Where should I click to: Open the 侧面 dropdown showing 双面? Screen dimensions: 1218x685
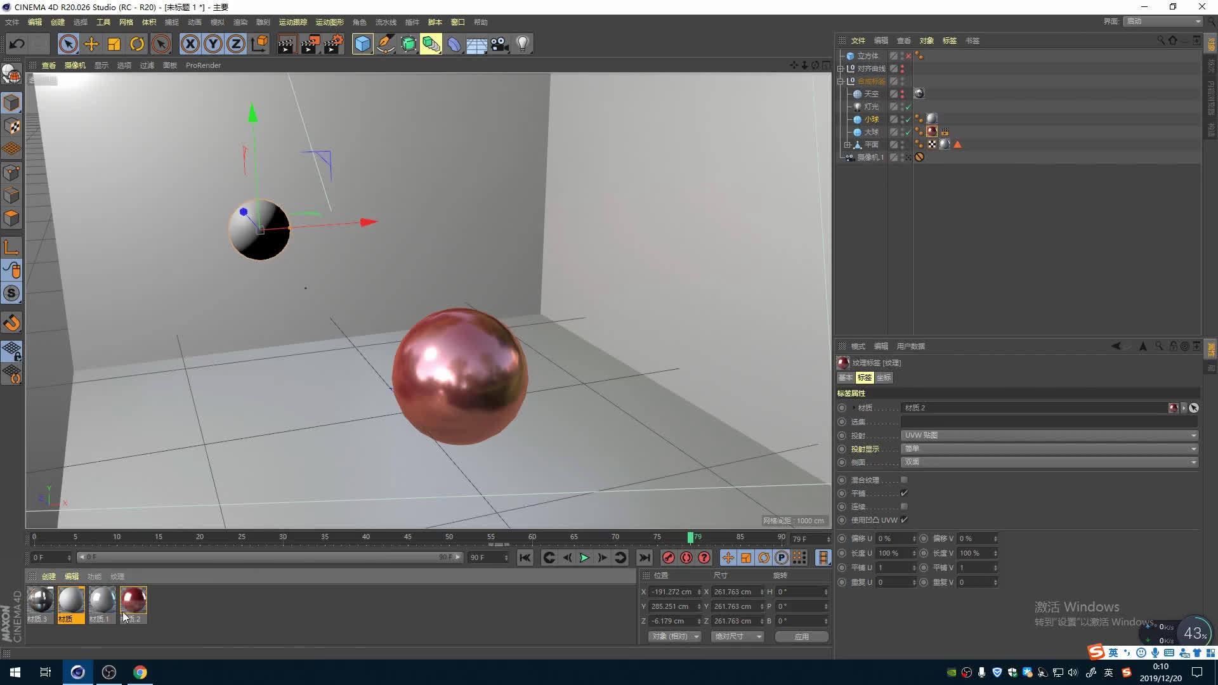[x=1049, y=462]
